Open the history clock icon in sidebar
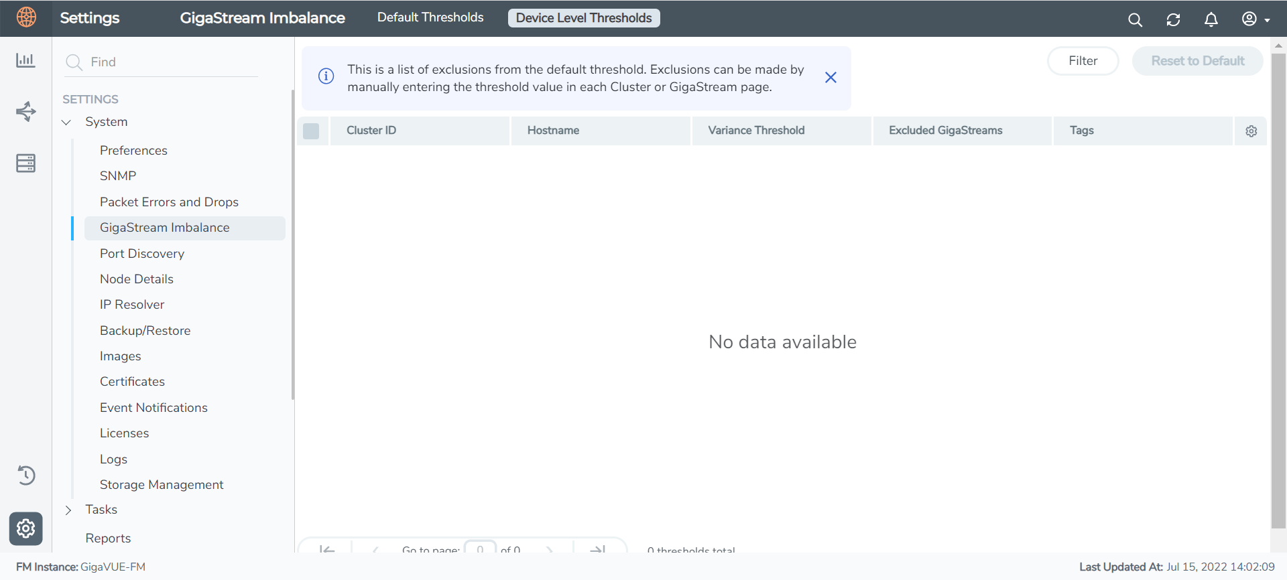Viewport: 1287px width, 580px height. point(25,476)
